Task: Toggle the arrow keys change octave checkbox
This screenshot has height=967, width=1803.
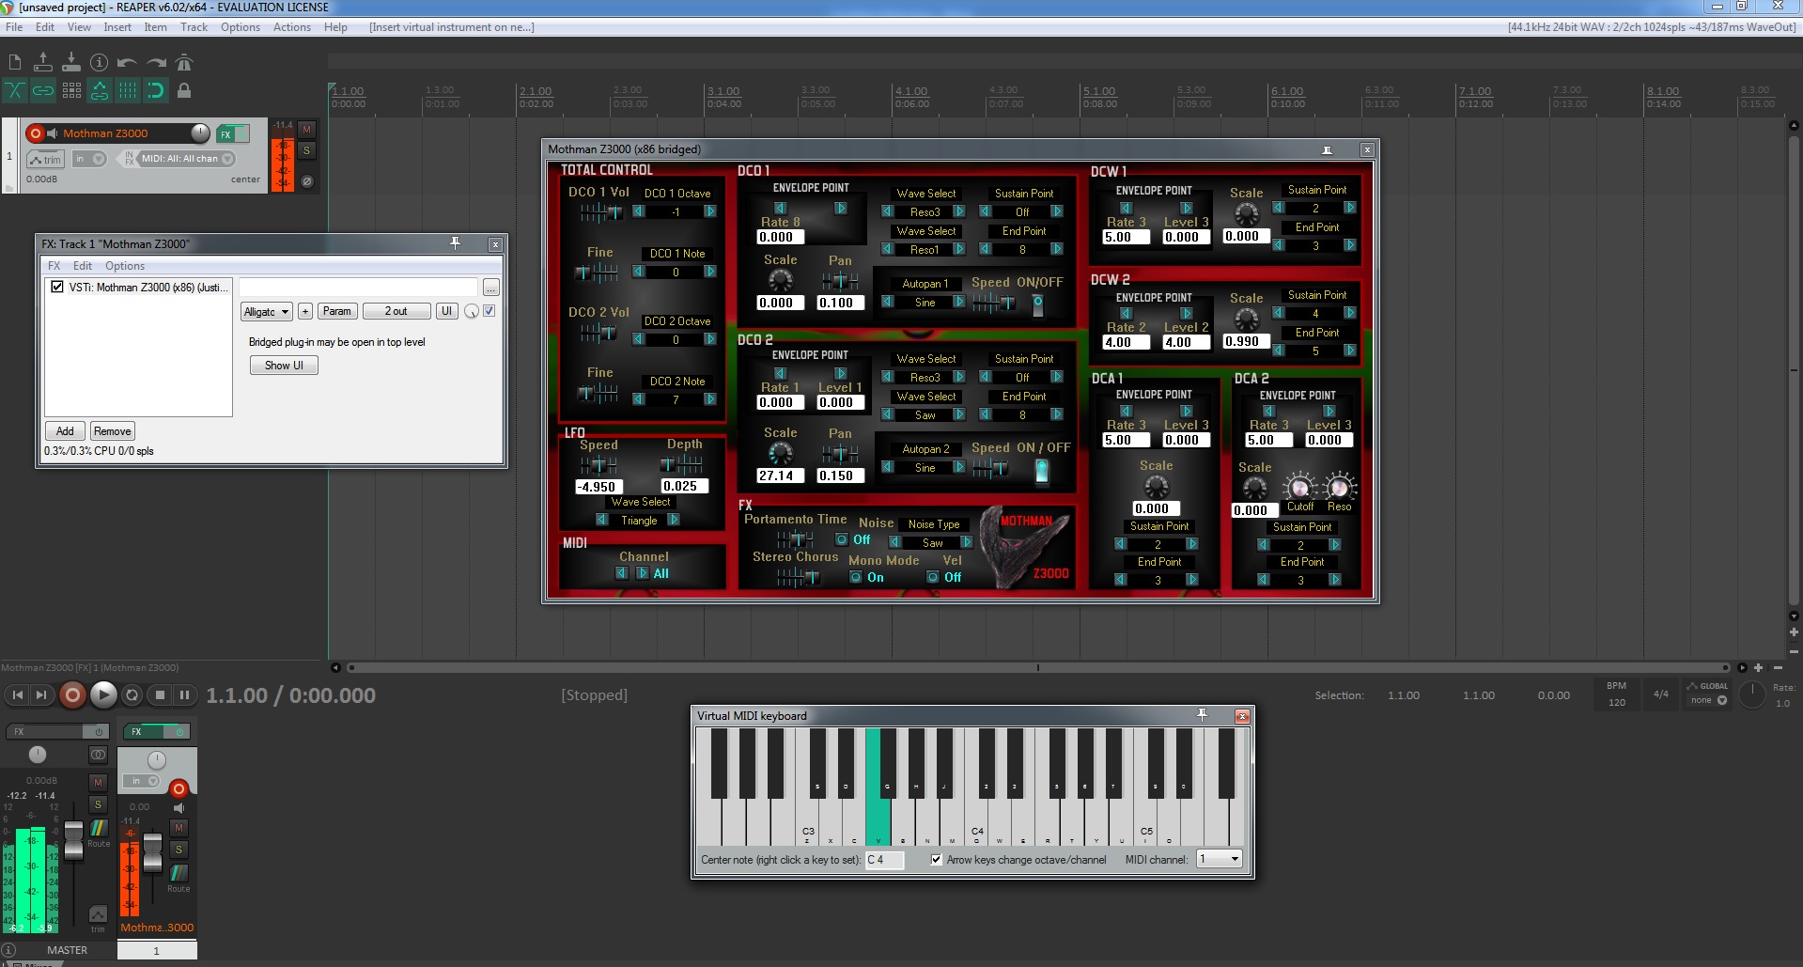Action: click(936, 859)
